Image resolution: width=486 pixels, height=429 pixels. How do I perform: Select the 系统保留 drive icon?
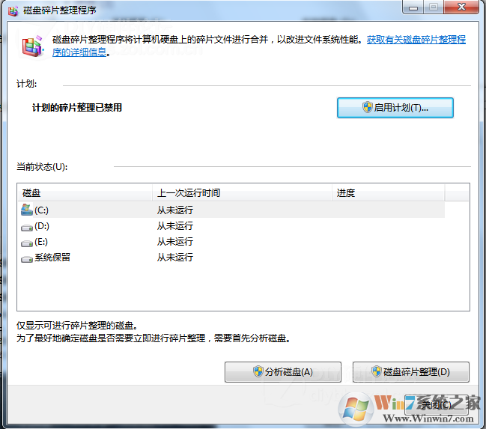pyautogui.click(x=27, y=258)
